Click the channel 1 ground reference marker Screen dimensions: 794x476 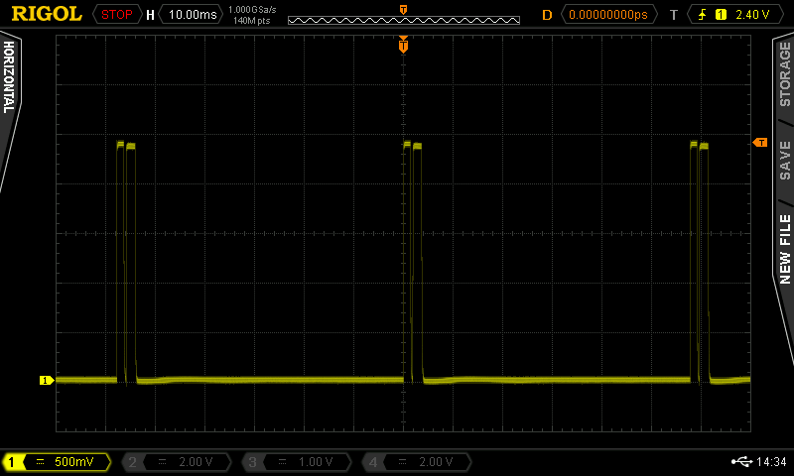(x=47, y=380)
